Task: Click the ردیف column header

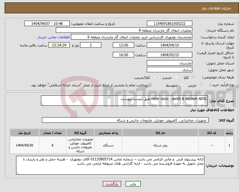Action: click(x=229, y=133)
